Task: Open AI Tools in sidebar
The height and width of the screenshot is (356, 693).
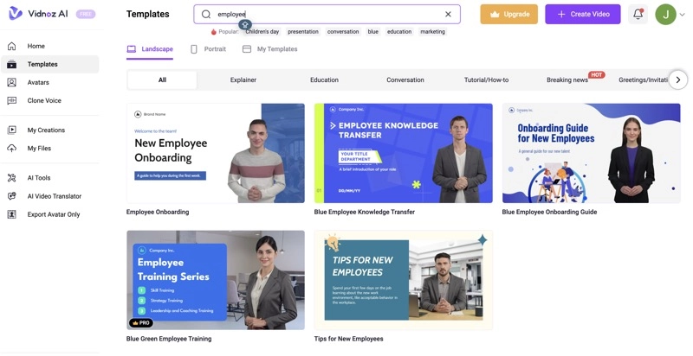Action: [39, 178]
